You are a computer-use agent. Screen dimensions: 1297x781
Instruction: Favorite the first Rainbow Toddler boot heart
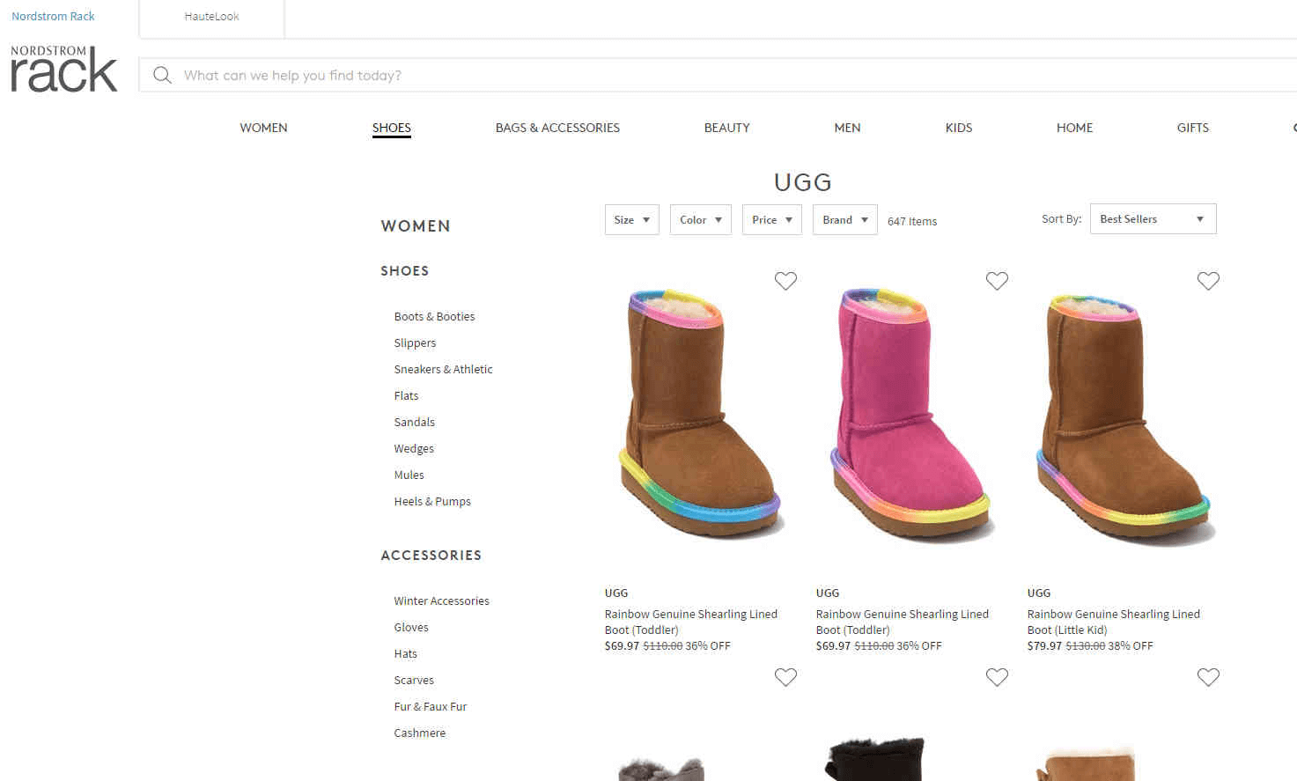[785, 281]
